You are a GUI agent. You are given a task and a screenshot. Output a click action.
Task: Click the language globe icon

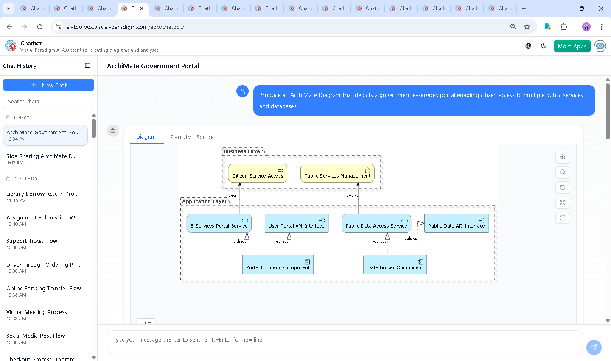(528, 46)
